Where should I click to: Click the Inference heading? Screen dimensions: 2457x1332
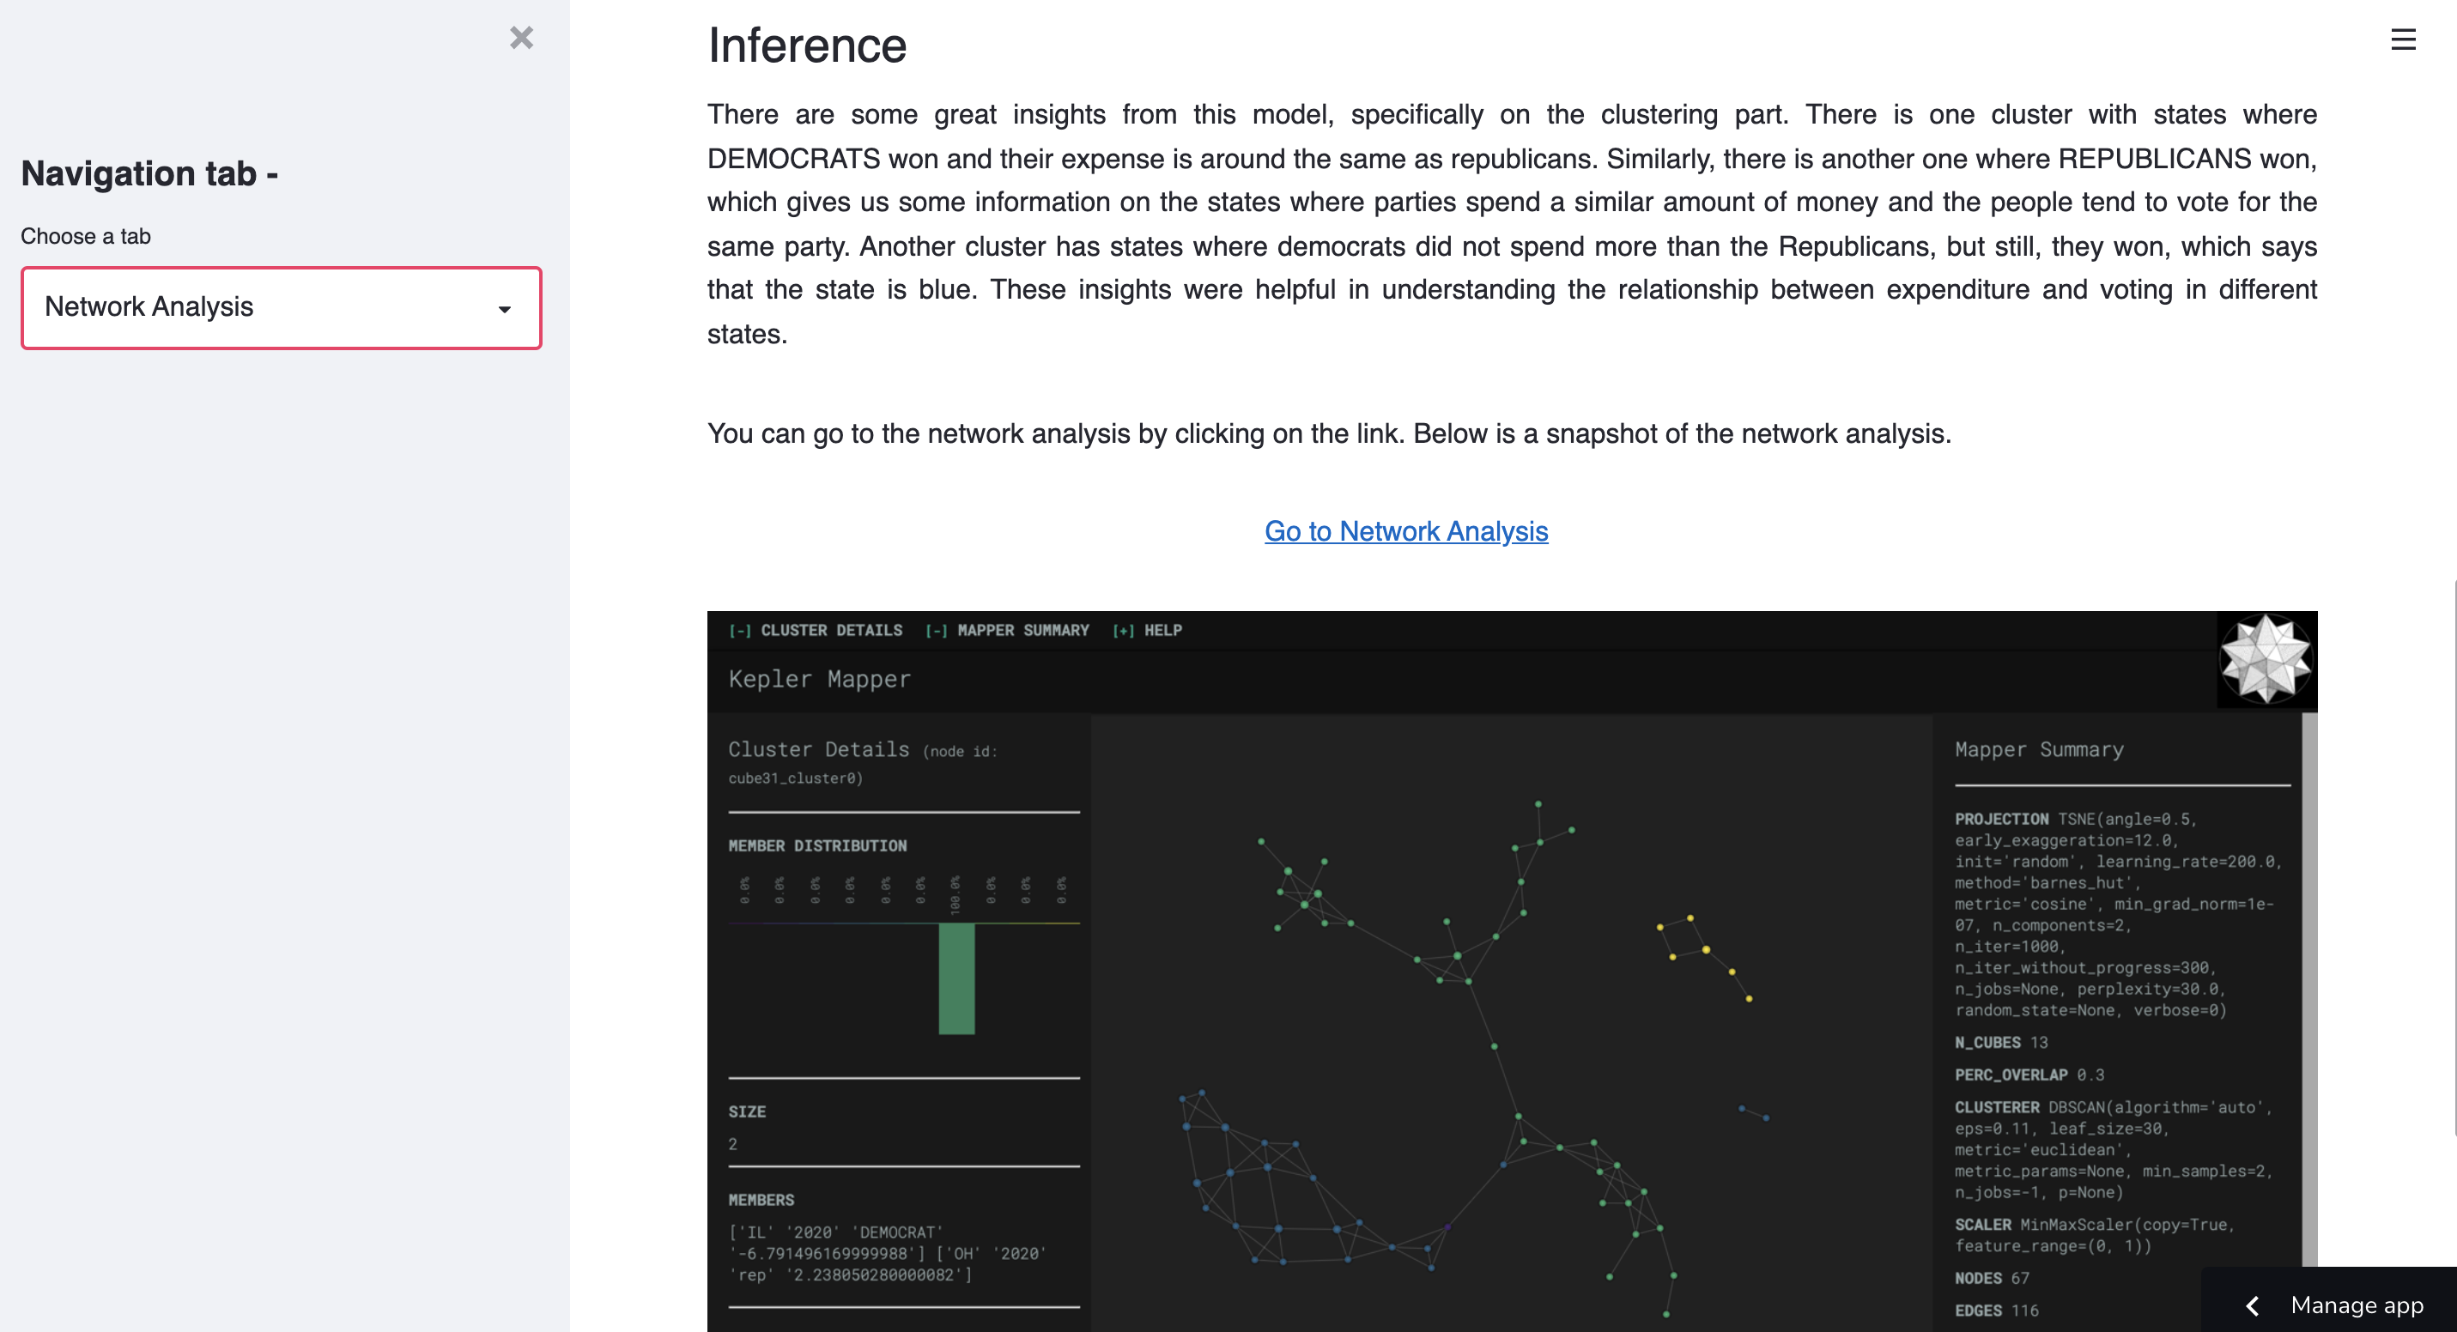806,45
